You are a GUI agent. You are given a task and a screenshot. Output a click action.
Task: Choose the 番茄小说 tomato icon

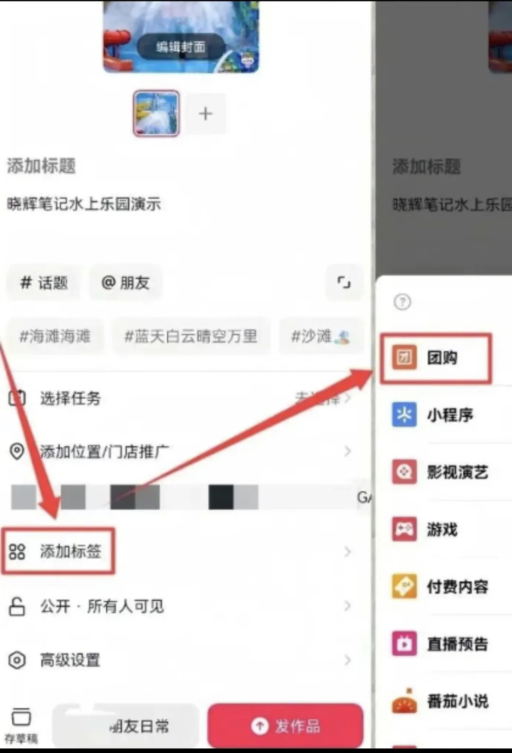(404, 701)
